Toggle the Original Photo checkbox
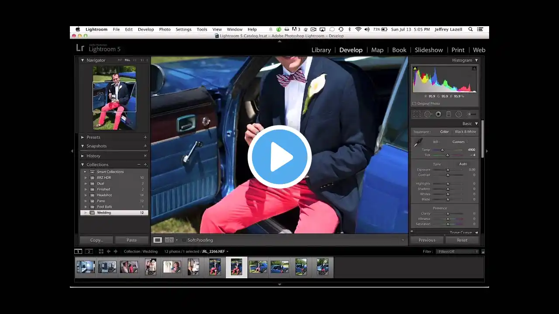 click(x=414, y=104)
